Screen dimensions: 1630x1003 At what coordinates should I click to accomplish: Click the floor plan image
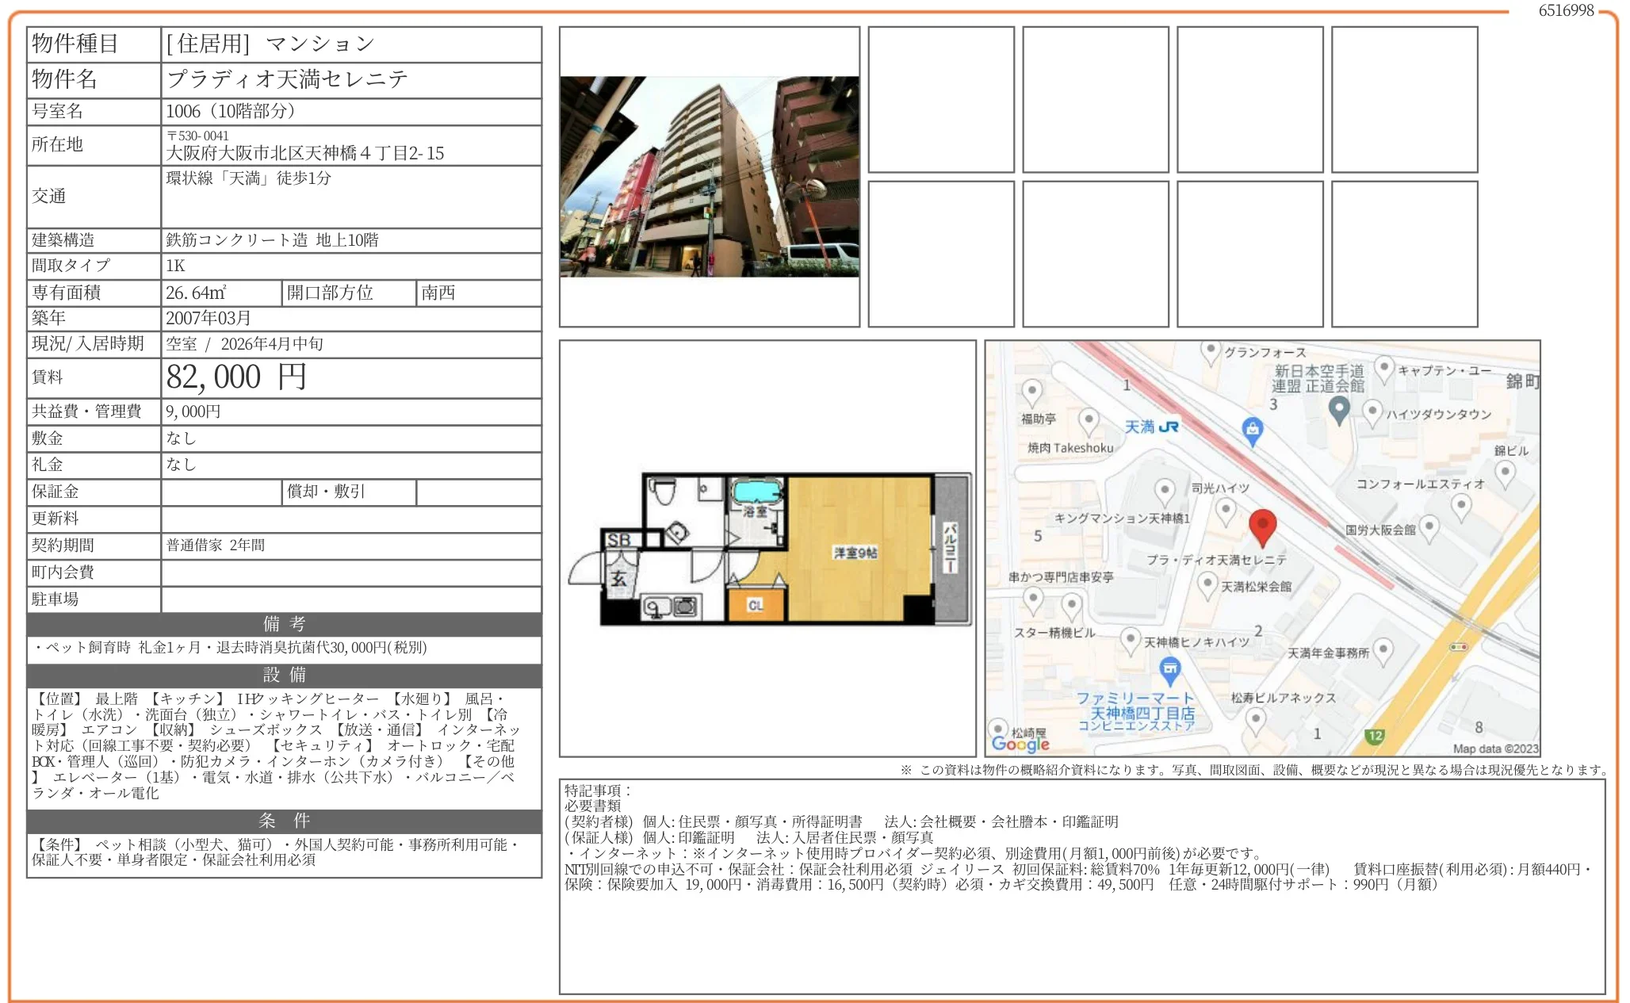769,549
